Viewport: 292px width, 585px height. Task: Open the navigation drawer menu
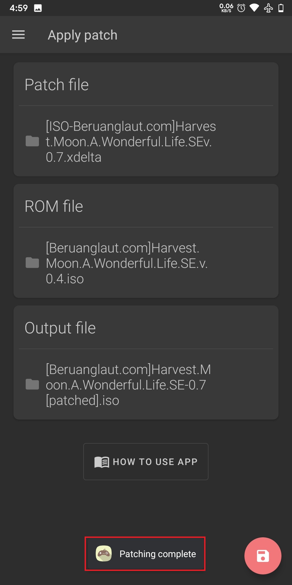click(18, 35)
